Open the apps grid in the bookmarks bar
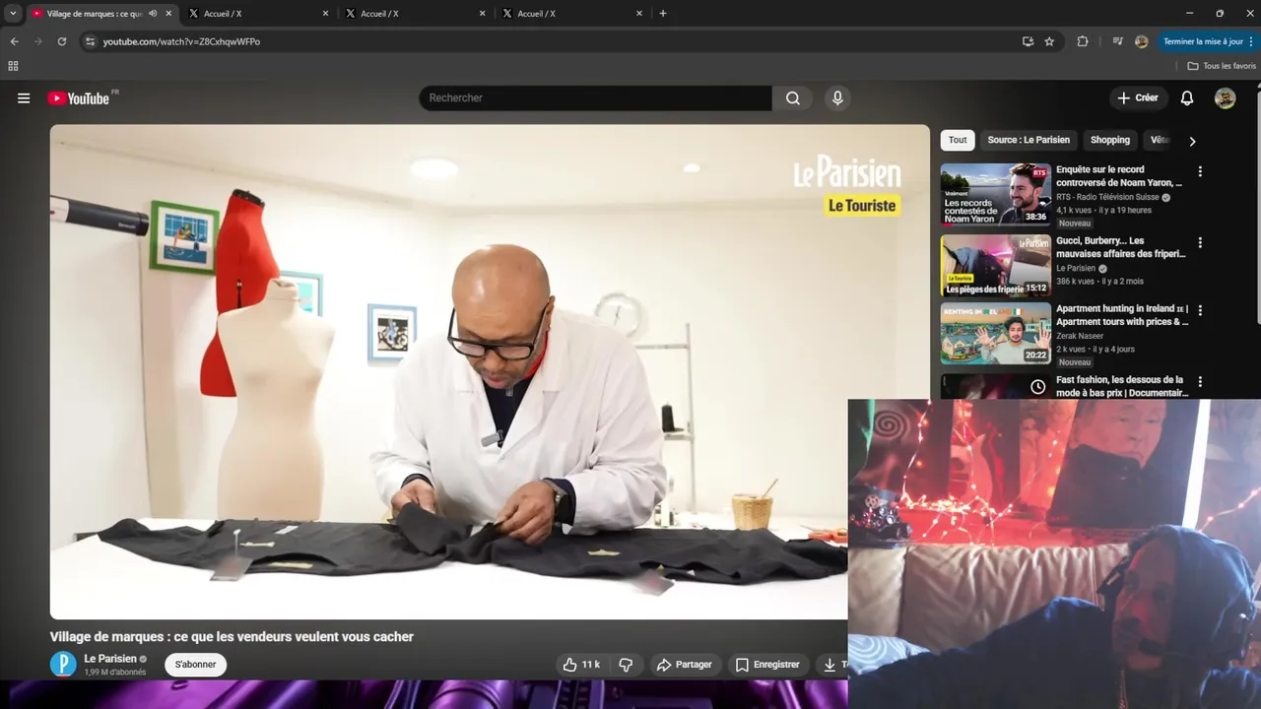This screenshot has height=709, width=1261. (13, 66)
